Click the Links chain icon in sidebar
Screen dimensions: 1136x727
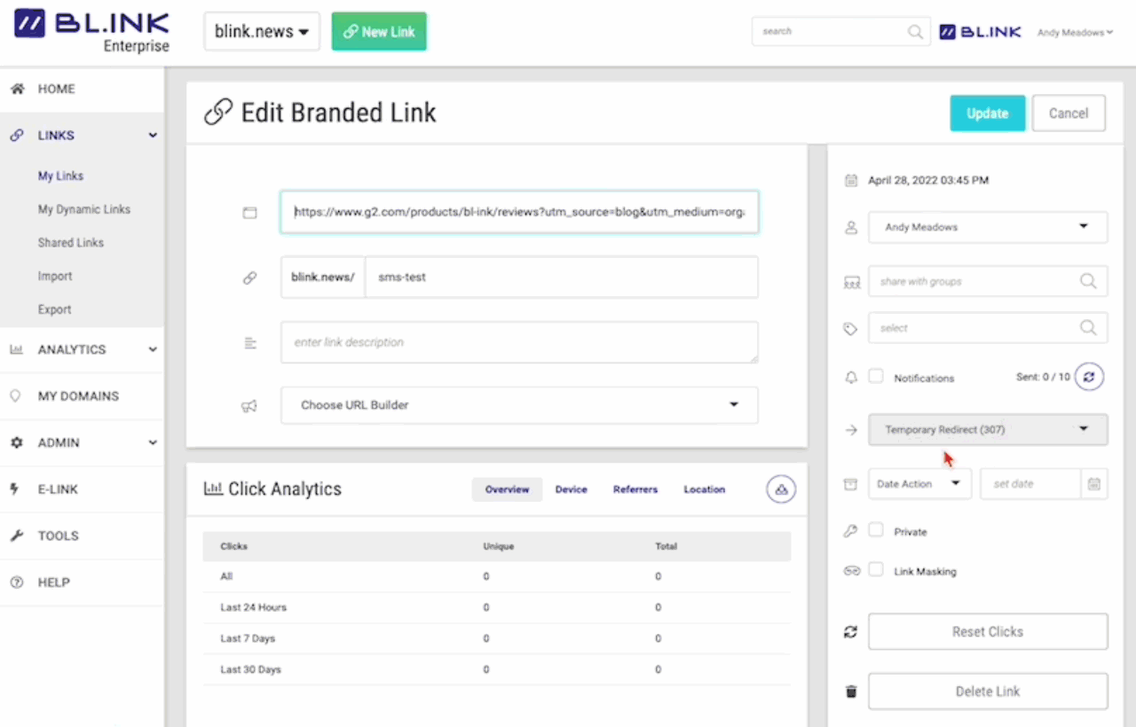click(x=16, y=136)
